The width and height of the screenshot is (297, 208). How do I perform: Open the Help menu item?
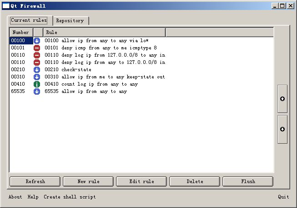(33, 197)
